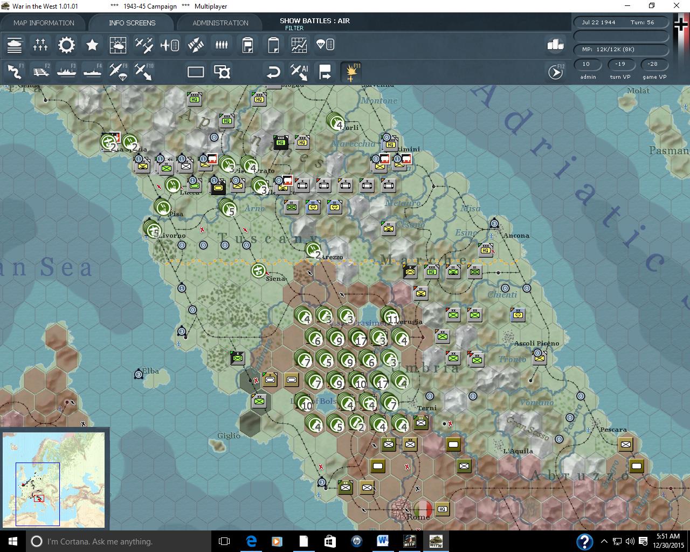The width and height of the screenshot is (690, 552).
Task: Click the MP: 12K/12K (8K) readout
Action: tap(608, 49)
